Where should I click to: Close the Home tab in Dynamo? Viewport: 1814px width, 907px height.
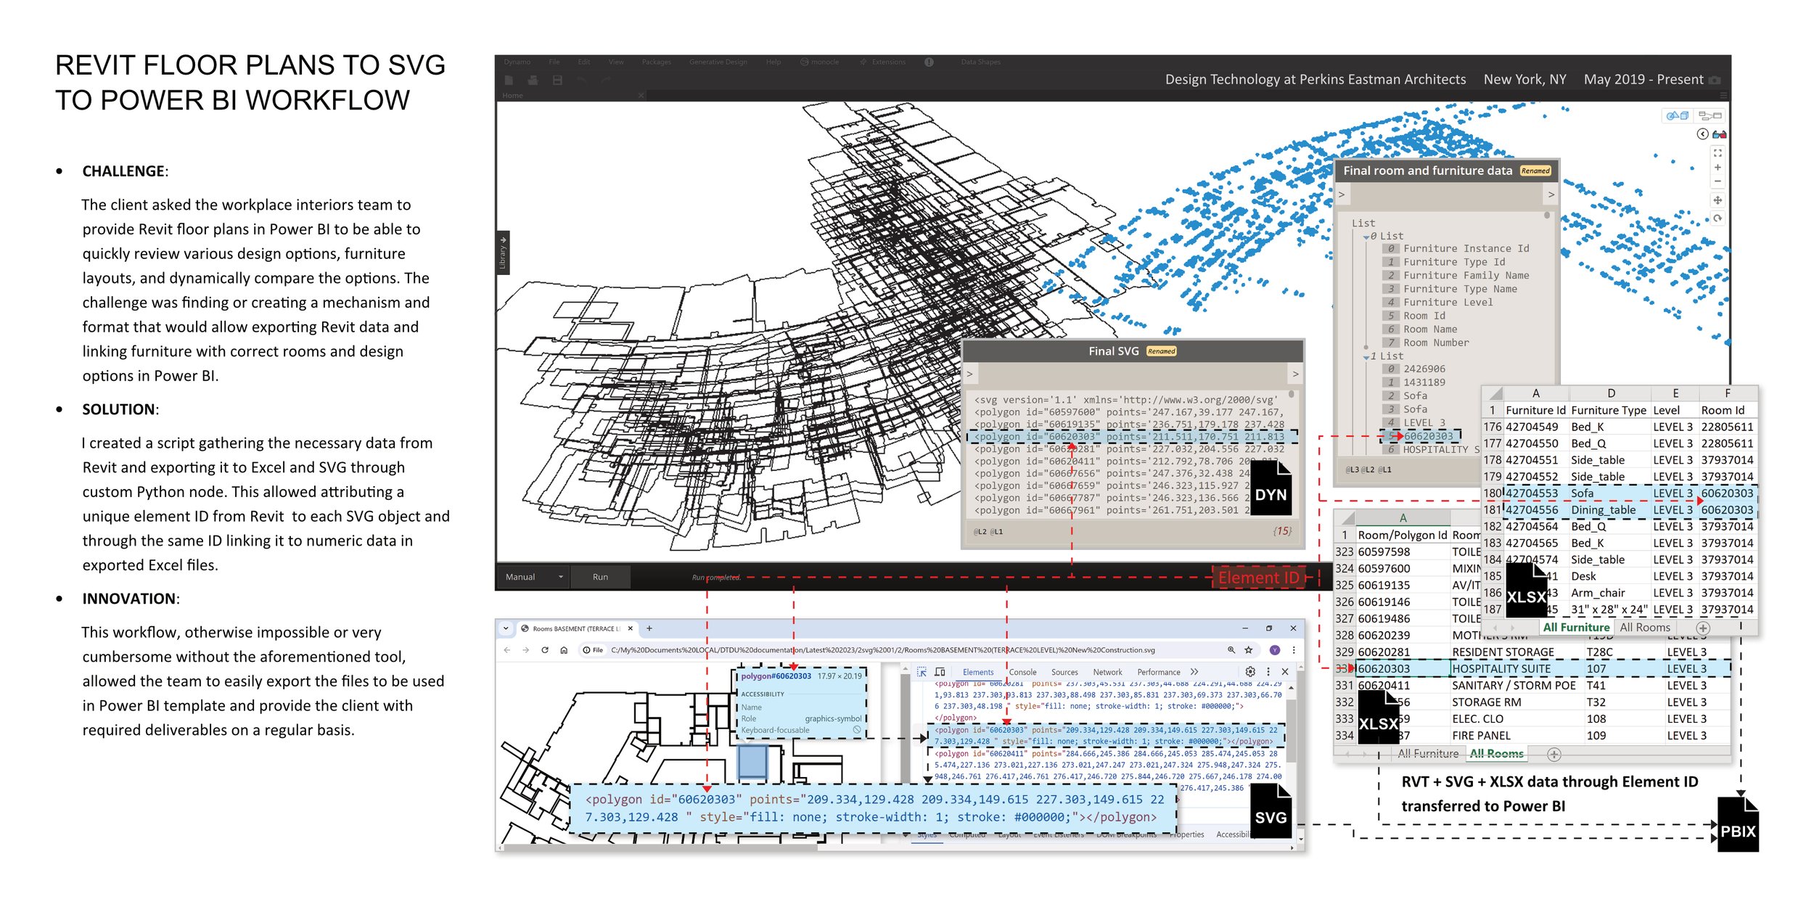pos(641,96)
